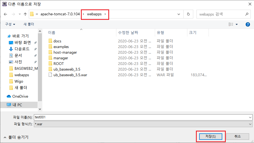
Task: Select the ub_baseweb_3.5 folder icon
Action: tap(50, 69)
